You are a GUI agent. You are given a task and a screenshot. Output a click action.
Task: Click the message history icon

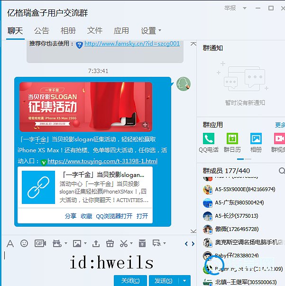(157, 243)
